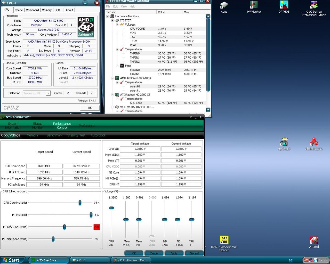
Task: Switch to the Mainboard tab in CPU-Z
Action: click(32, 10)
